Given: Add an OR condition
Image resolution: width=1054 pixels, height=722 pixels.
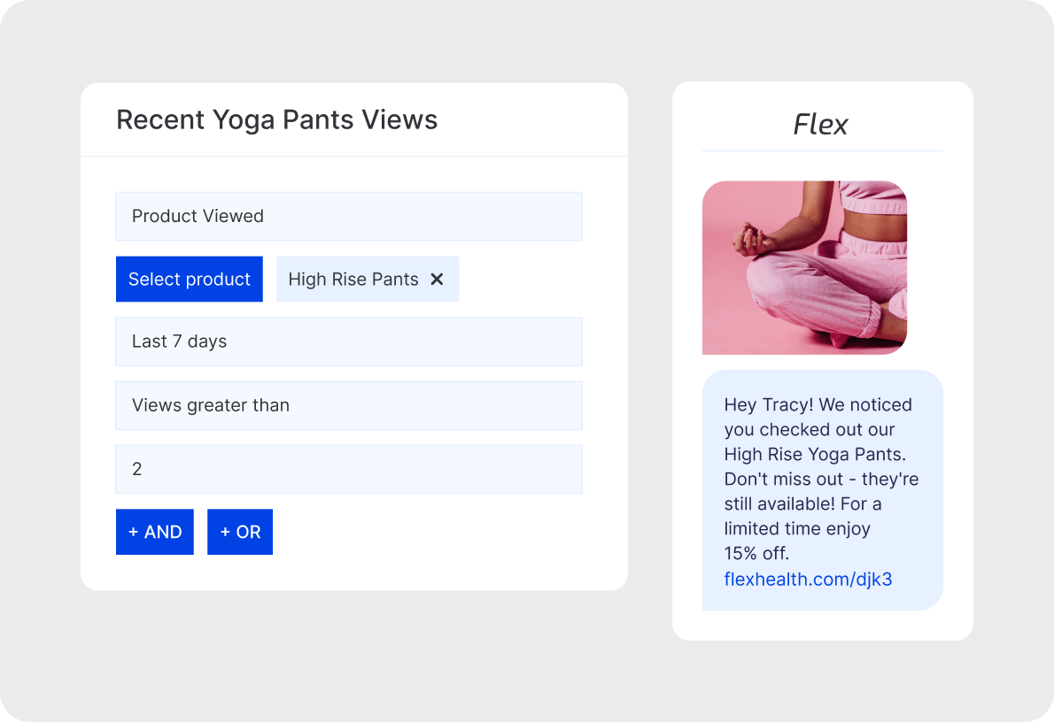Looking at the screenshot, I should click(x=240, y=532).
